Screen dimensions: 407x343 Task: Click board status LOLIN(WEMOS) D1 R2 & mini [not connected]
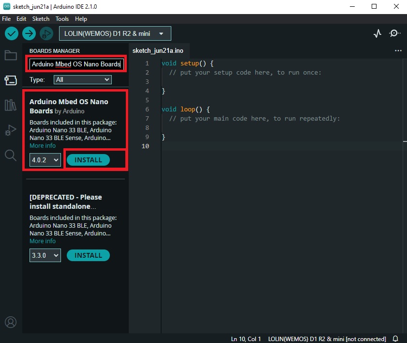(327, 339)
